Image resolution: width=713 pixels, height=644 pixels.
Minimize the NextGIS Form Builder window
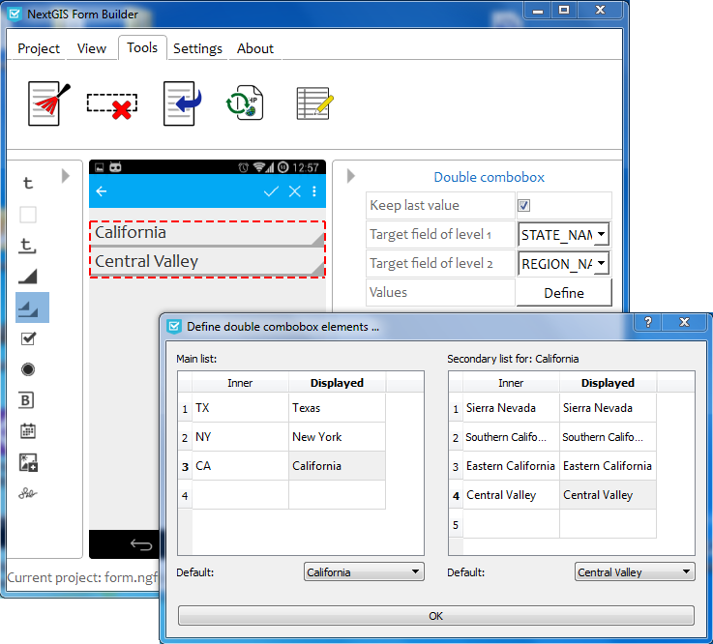coord(538,10)
